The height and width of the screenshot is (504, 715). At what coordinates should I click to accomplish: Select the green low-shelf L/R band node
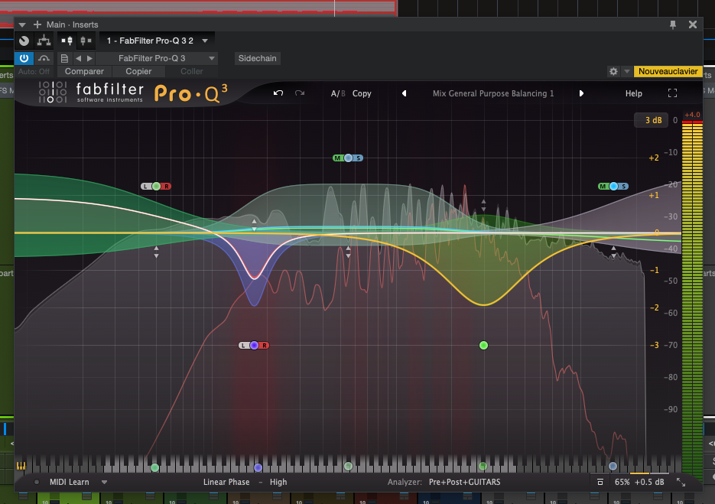157,186
